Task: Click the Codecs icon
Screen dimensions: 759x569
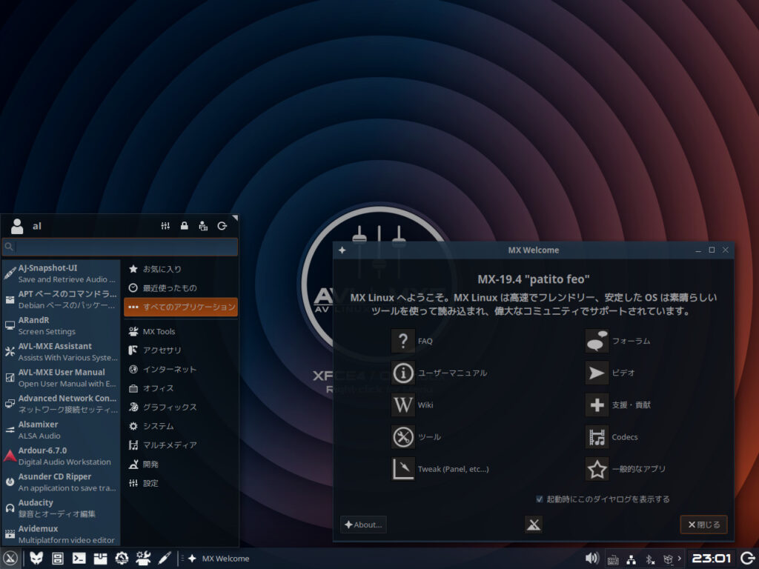Action: [x=597, y=437]
